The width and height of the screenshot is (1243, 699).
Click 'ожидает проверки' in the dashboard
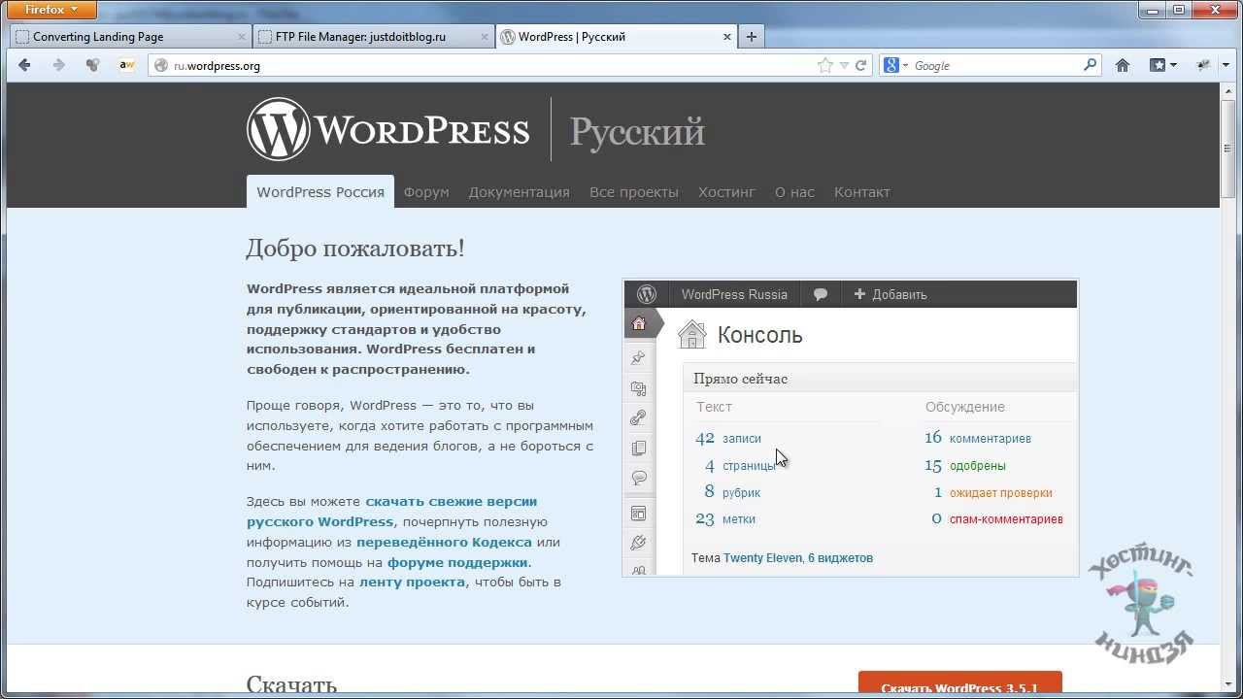[x=1001, y=493]
